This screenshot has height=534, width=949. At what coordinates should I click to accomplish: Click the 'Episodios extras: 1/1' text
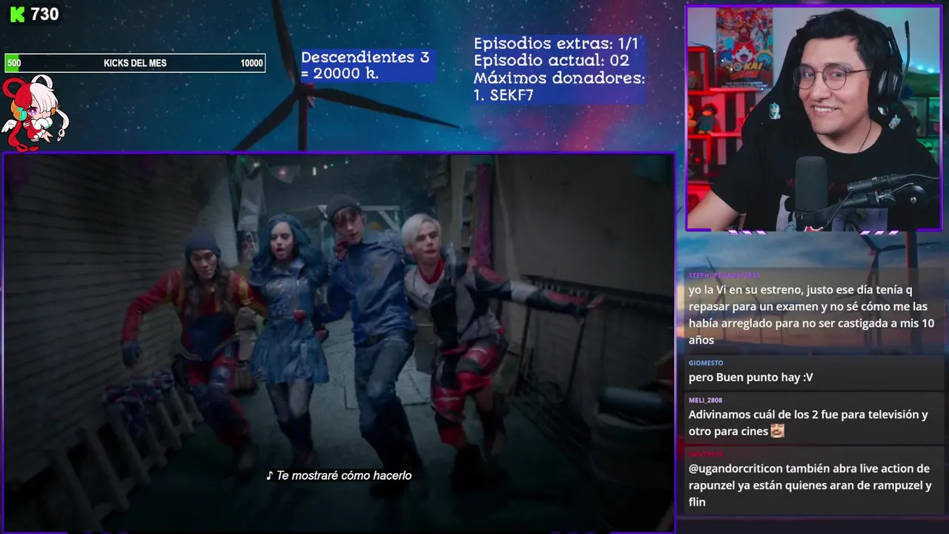tap(556, 44)
